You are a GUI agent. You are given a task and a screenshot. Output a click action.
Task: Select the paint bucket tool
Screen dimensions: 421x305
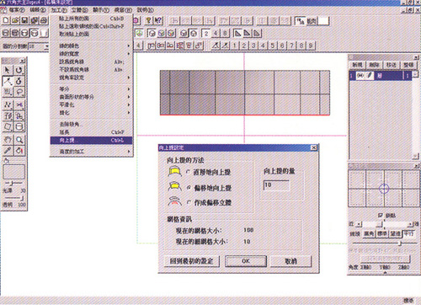(19, 151)
